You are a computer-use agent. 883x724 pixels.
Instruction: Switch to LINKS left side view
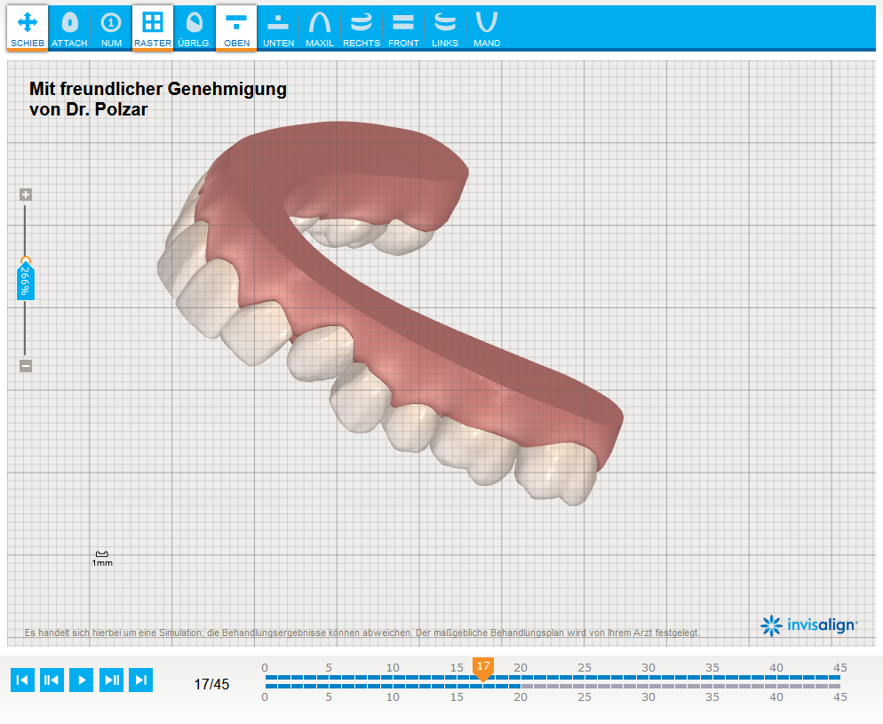tap(445, 28)
